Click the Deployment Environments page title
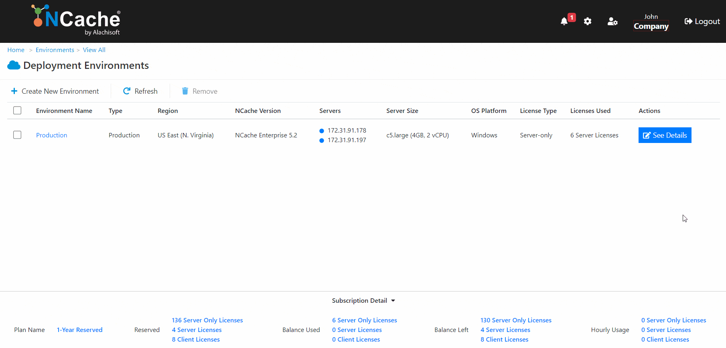This screenshot has height=348, width=726. point(86,65)
